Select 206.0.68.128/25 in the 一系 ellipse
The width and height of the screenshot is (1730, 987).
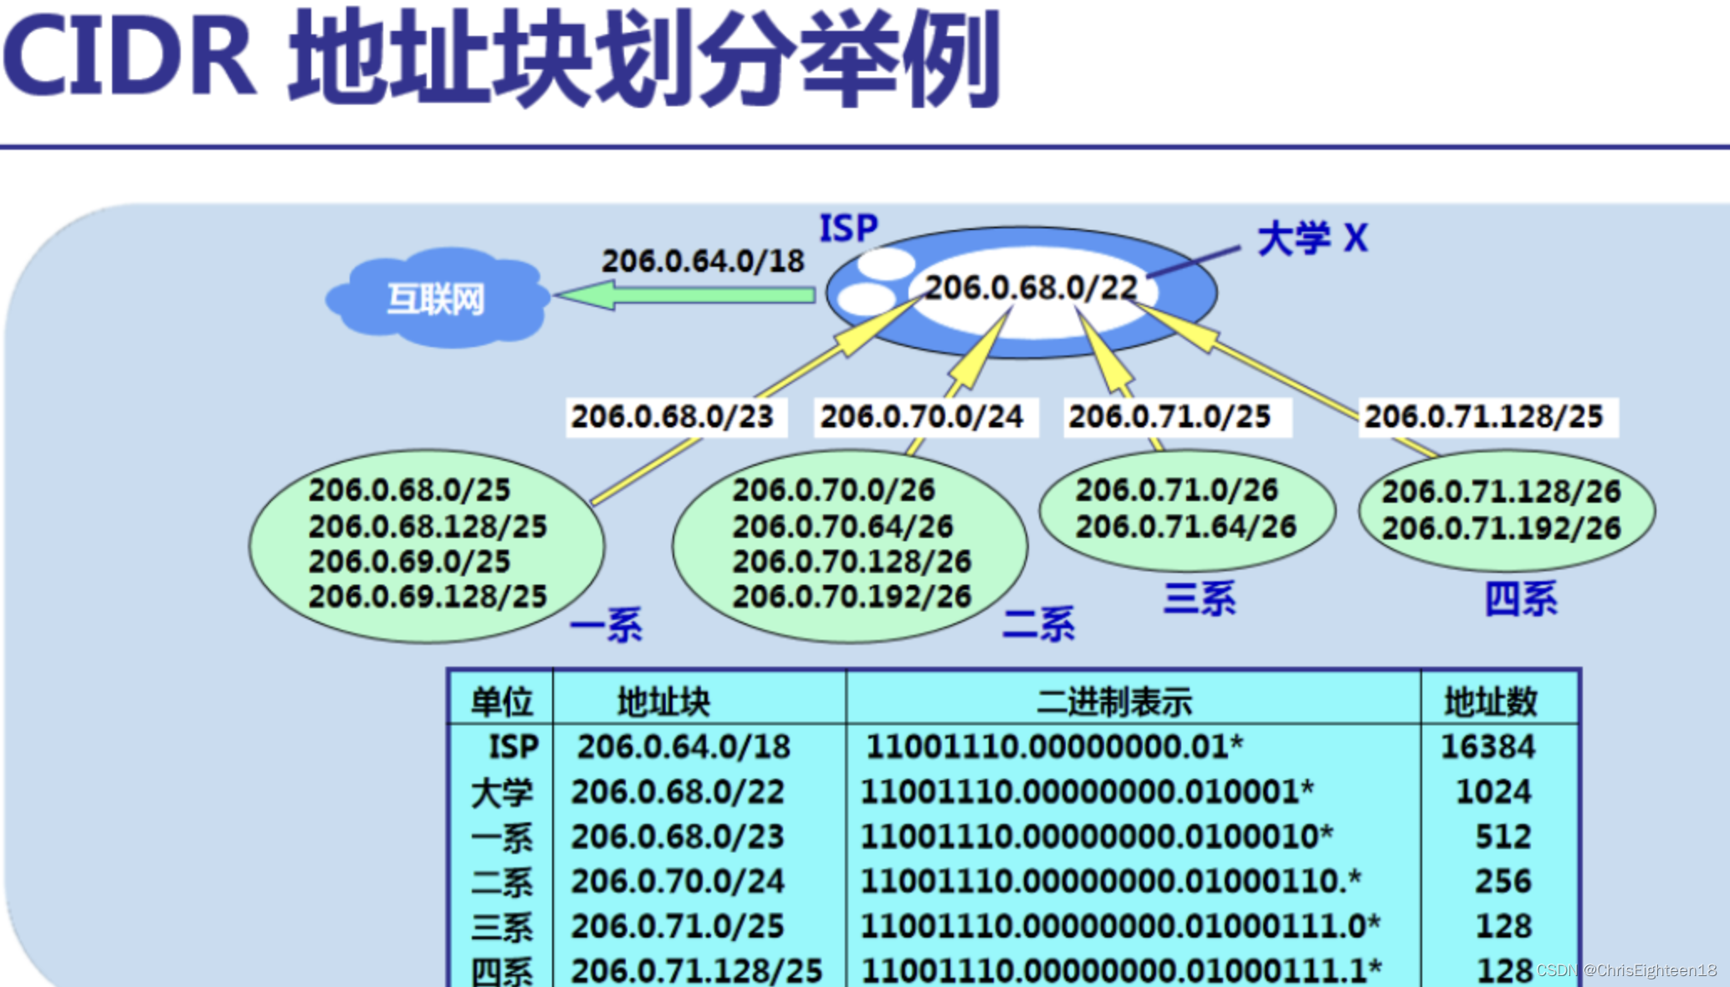427,527
